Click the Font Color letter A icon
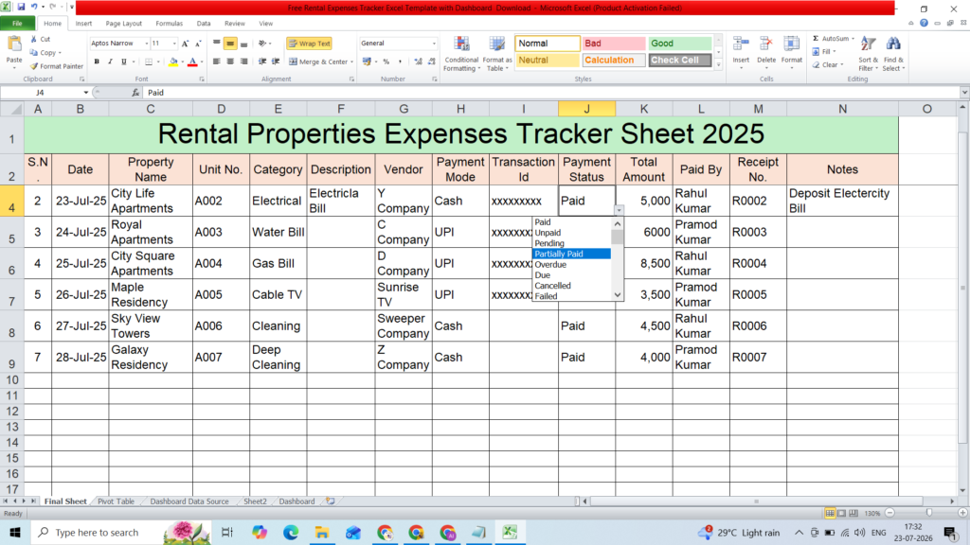 pos(192,62)
